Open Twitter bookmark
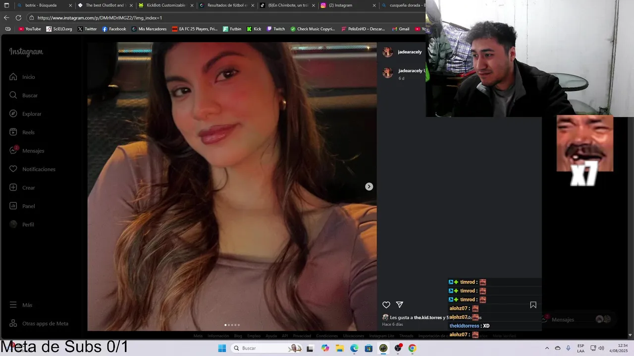 tap(87, 29)
